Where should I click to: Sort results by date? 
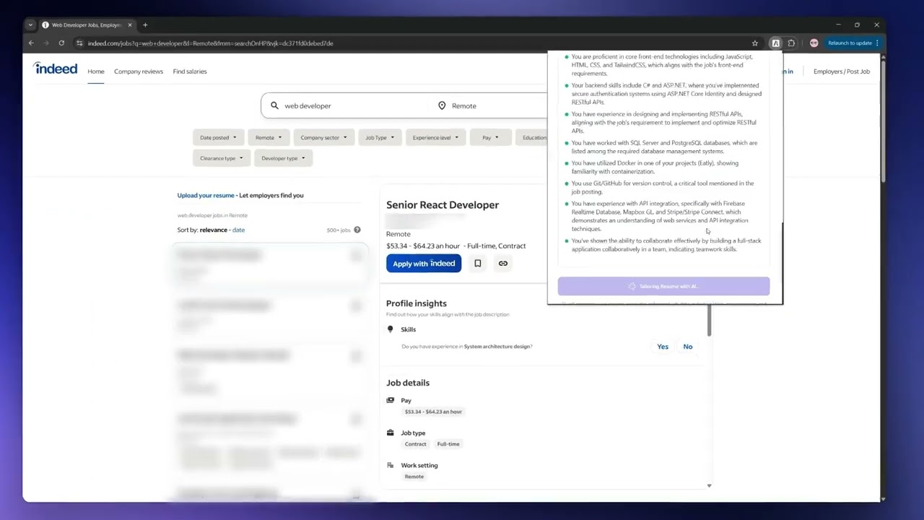[238, 230]
